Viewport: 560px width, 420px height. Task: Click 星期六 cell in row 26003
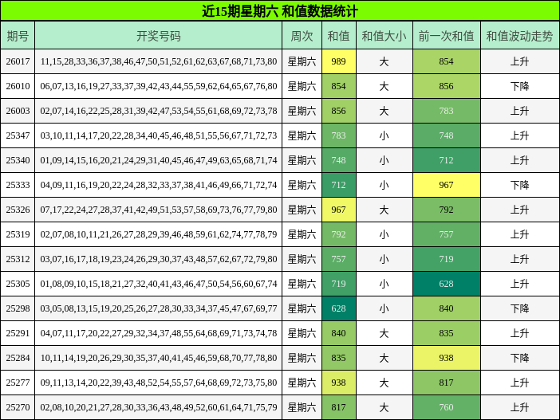(x=302, y=111)
